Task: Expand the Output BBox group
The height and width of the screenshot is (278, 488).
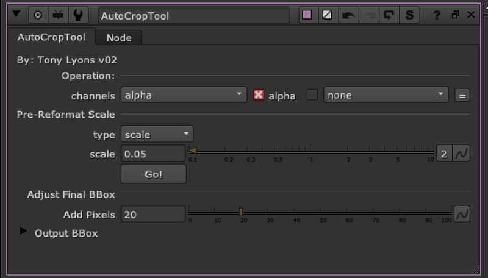Action: click(x=23, y=231)
